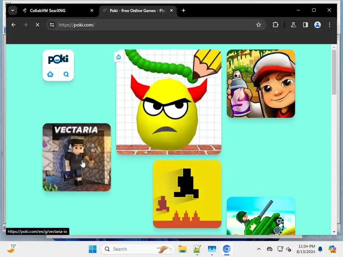Open Chrome three-dot menu
Viewport: 343px width, 257px height.
[330, 25]
